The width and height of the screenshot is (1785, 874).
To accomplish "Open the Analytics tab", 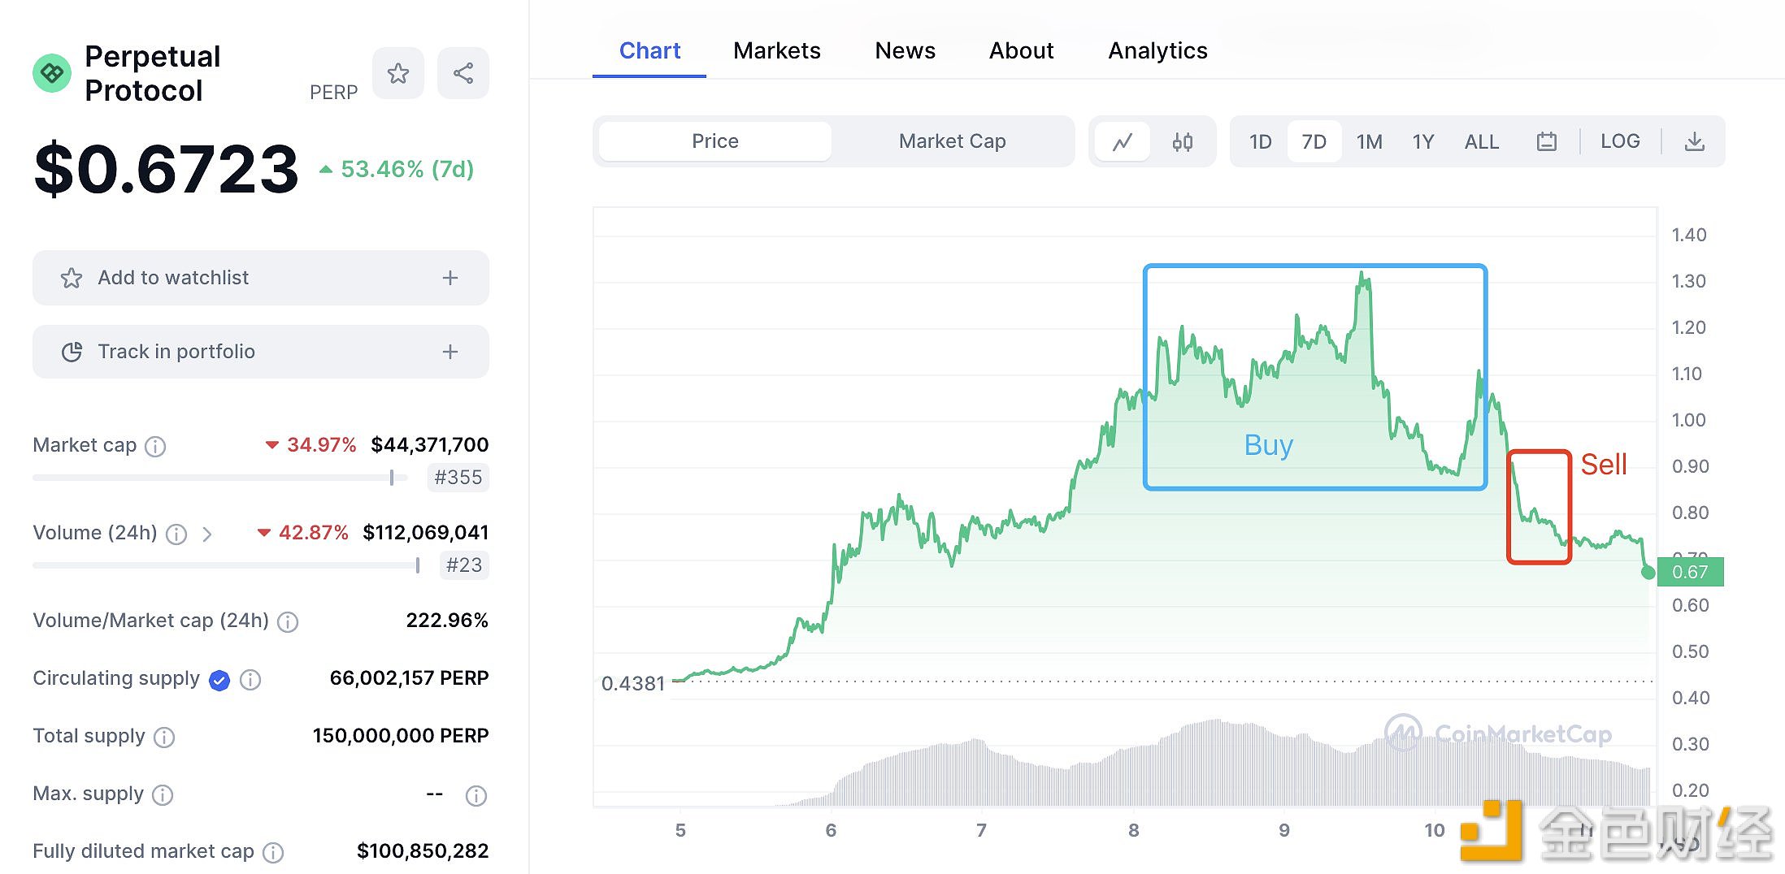I will click(1158, 50).
